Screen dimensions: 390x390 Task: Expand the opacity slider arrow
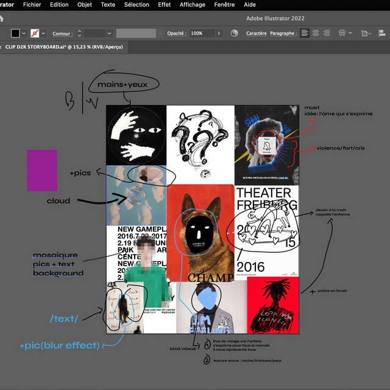pos(219,33)
